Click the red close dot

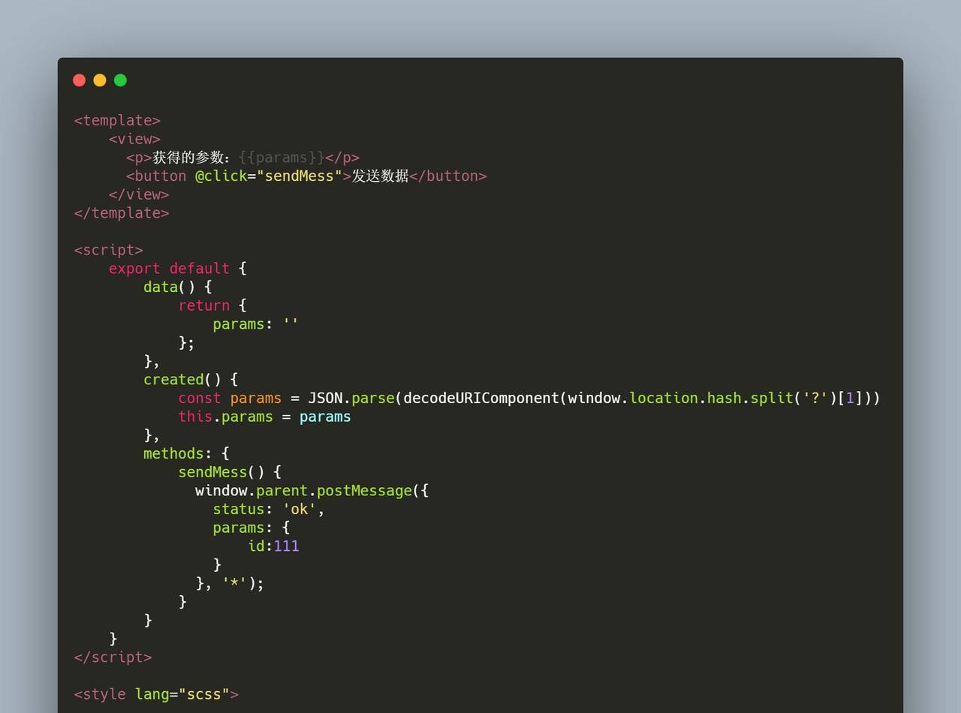coord(79,80)
